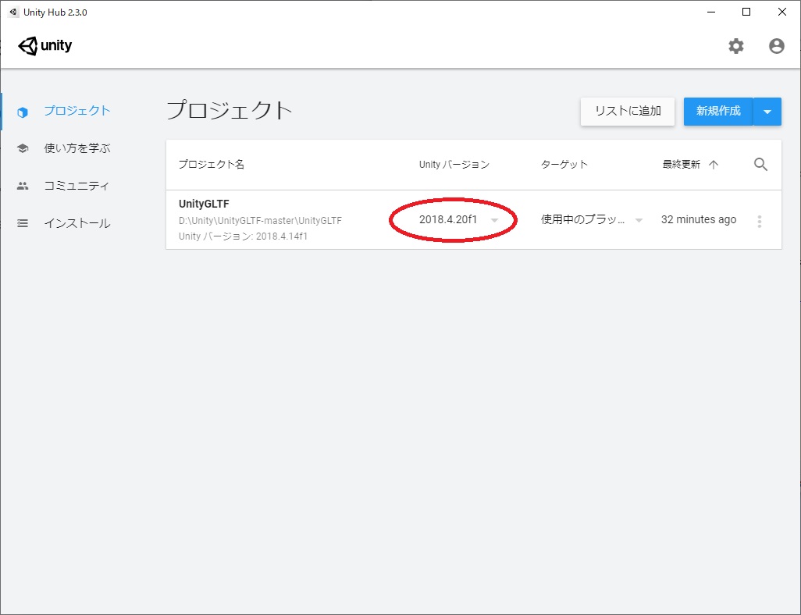801x615 pixels.
Task: Open the 2018.4.20f1 Unity version dropdown
Action: 458,219
